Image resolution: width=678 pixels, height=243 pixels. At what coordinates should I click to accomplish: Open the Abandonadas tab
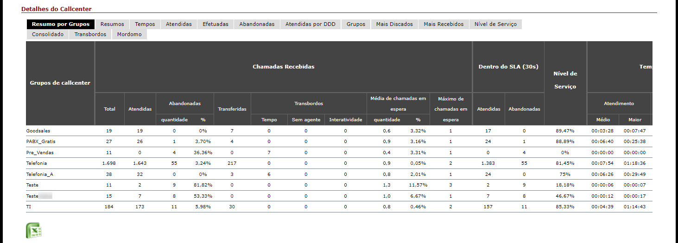(x=257, y=24)
